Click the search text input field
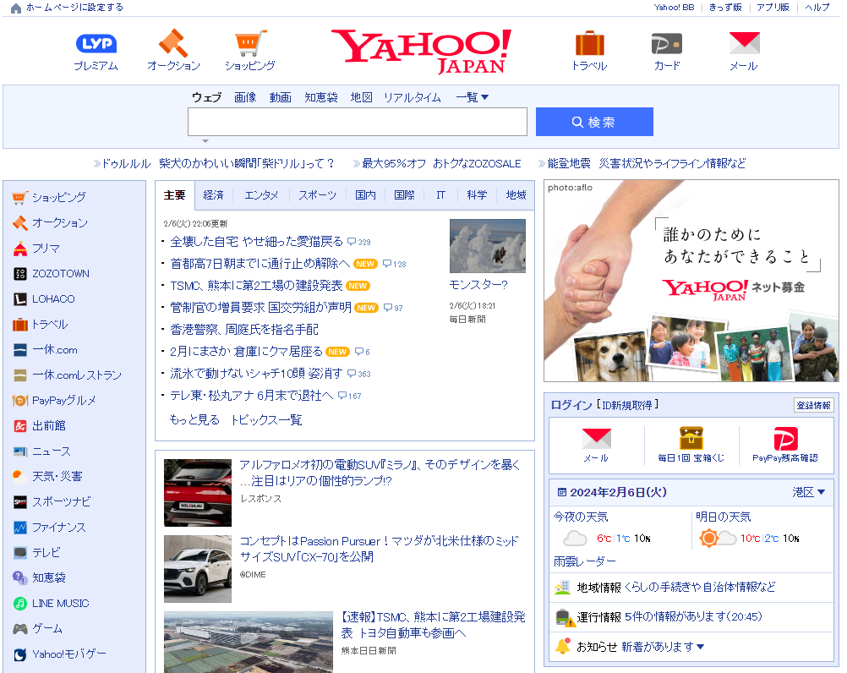Image resolution: width=847 pixels, height=673 pixels. [357, 122]
